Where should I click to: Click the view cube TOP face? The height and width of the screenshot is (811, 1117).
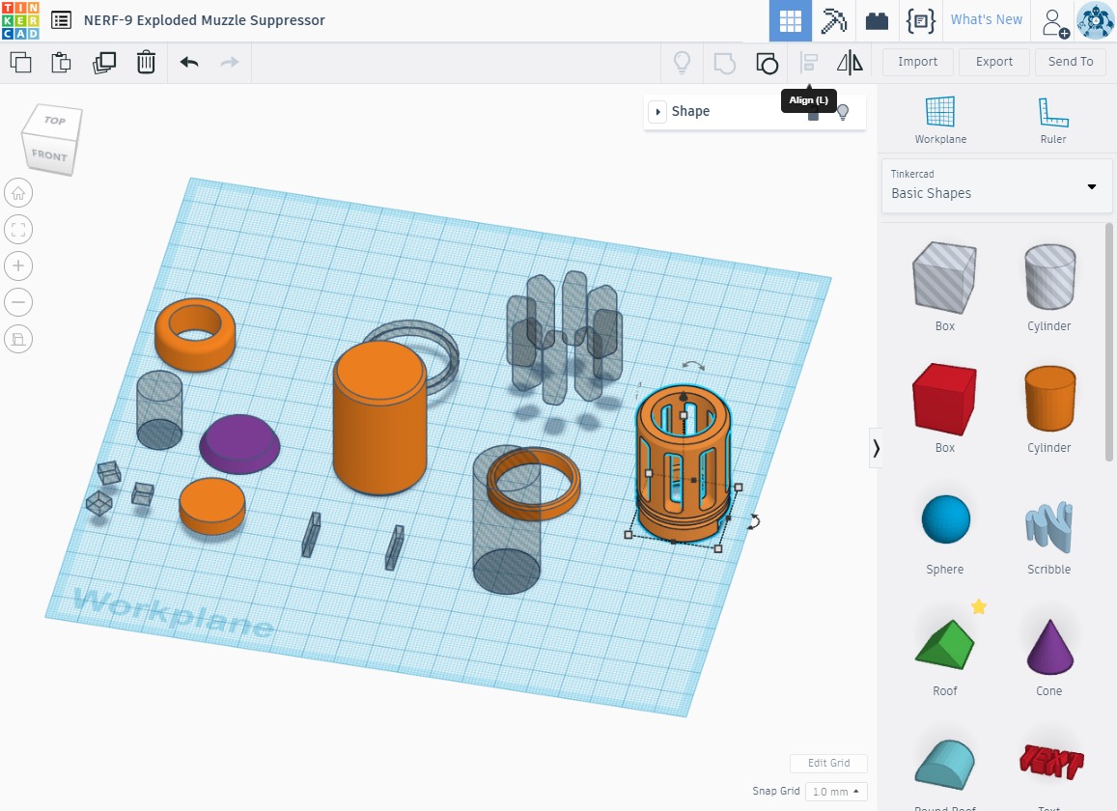(x=55, y=120)
